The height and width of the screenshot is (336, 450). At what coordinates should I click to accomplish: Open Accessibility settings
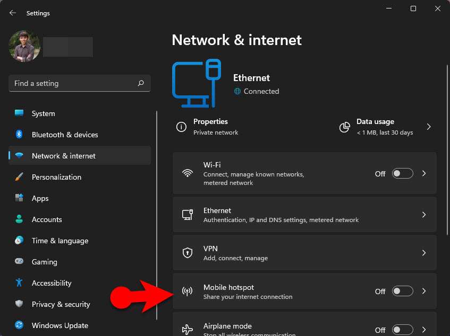[80, 283]
